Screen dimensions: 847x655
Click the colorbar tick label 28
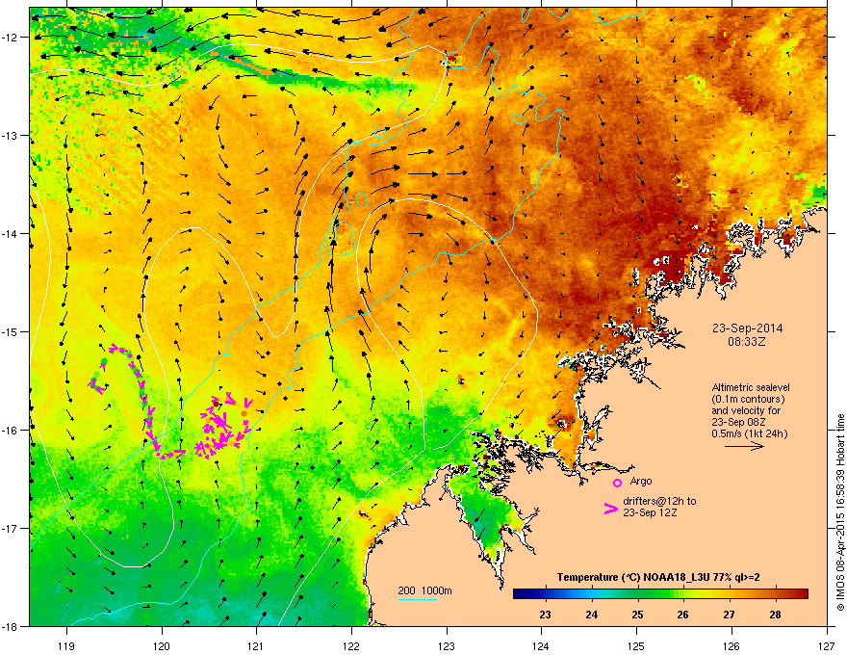point(775,615)
